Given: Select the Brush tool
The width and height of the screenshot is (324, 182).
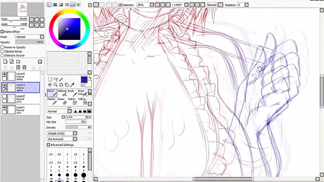Looking at the screenshot, I should click(x=72, y=93).
